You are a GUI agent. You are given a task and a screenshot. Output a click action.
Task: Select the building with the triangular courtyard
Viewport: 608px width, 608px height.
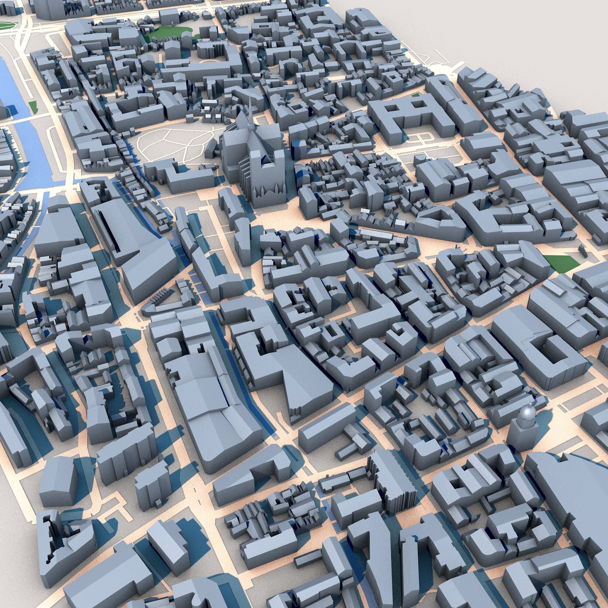(x=440, y=223)
